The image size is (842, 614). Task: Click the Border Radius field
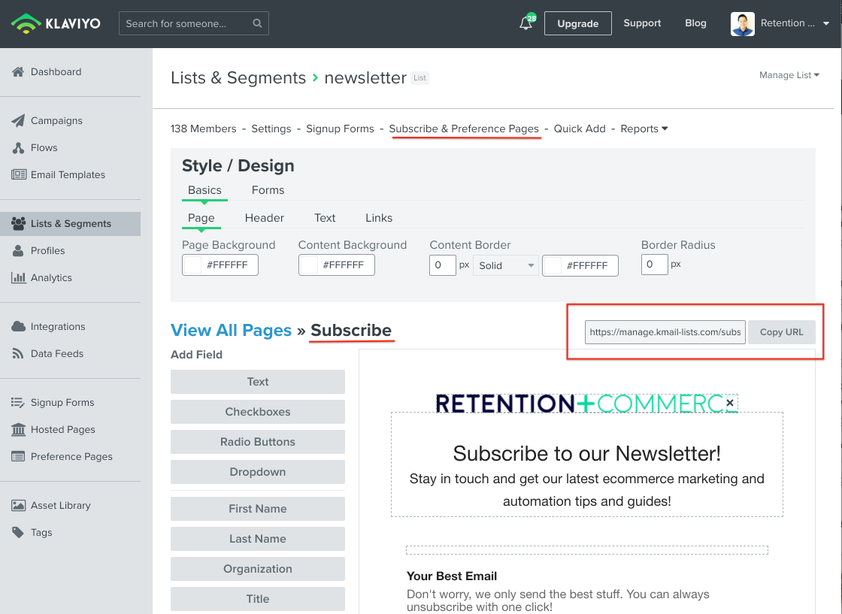[x=655, y=265]
